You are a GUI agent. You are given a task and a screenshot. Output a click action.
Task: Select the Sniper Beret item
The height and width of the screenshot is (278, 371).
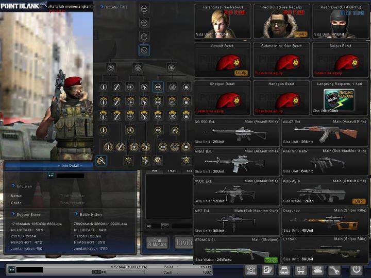341,60
